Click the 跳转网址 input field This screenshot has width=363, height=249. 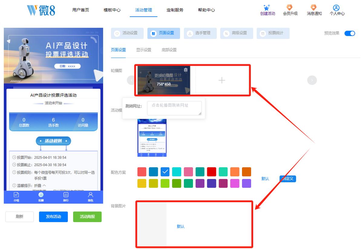175,108
